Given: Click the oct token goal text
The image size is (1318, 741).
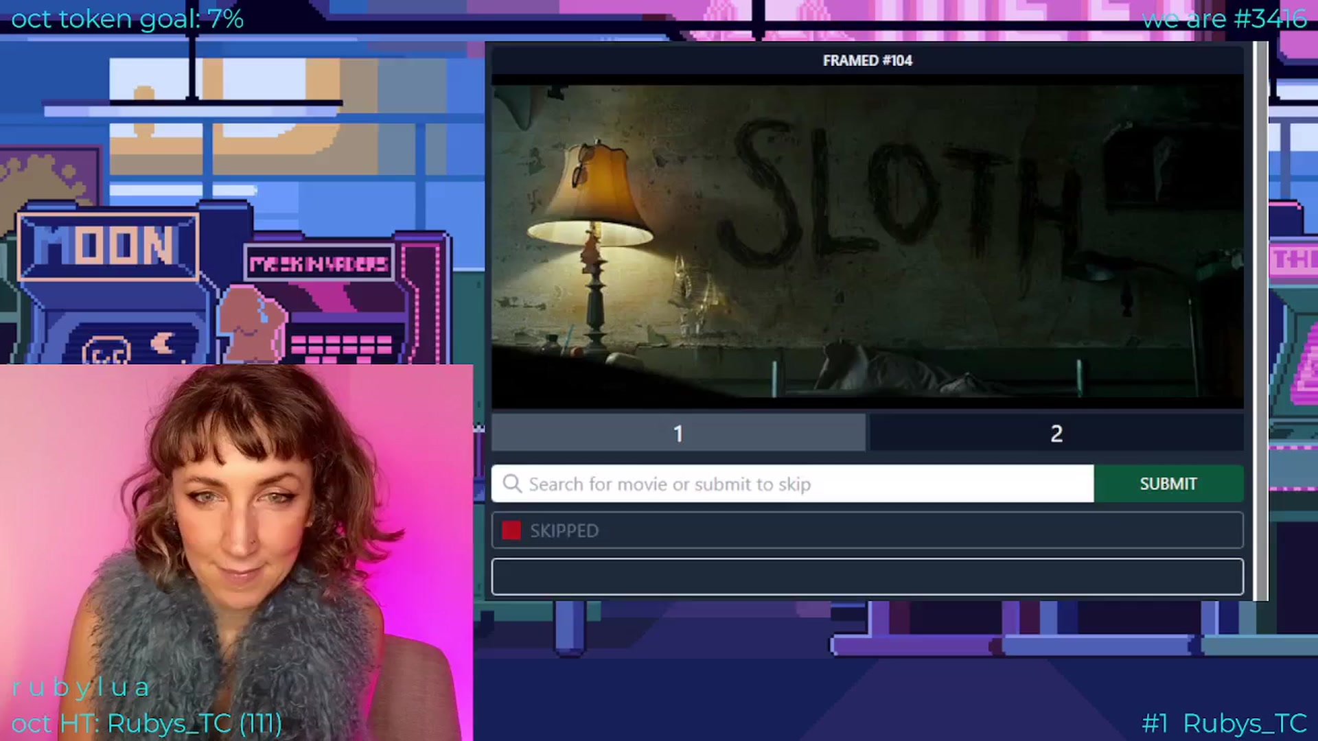Looking at the screenshot, I should tap(127, 19).
